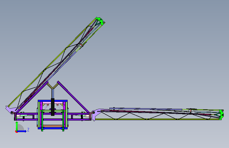229x148 pixels.
Task: Select the purple diagonal brace right of the yoke
Action: click(x=73, y=97)
